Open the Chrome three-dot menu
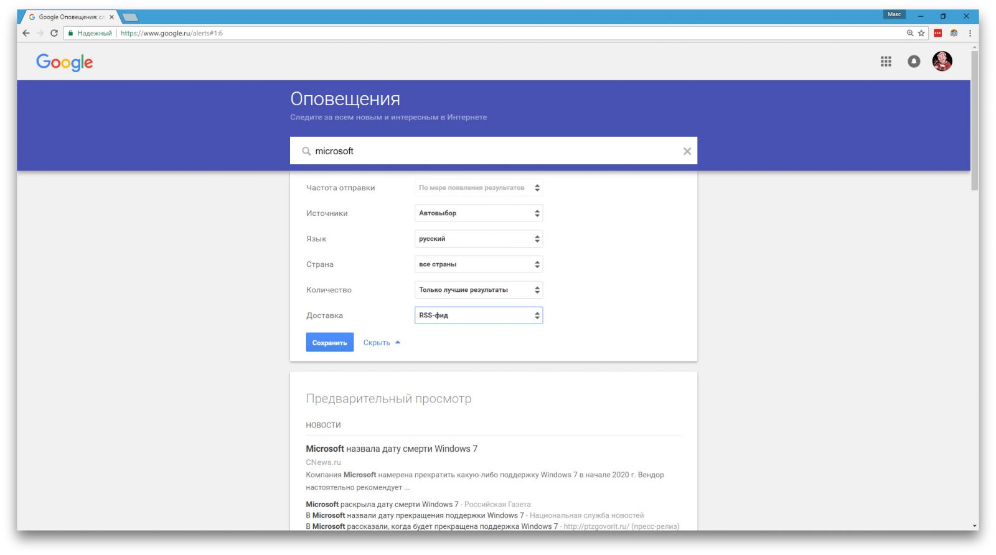The width and height of the screenshot is (996, 555). tap(969, 34)
